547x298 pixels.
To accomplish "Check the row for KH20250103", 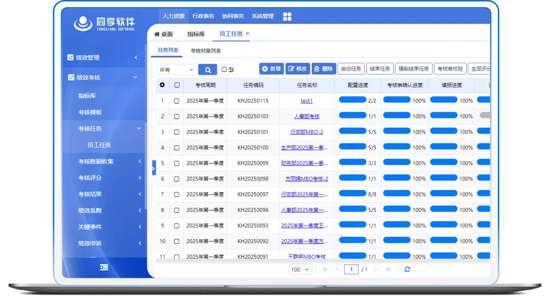I will (177, 117).
